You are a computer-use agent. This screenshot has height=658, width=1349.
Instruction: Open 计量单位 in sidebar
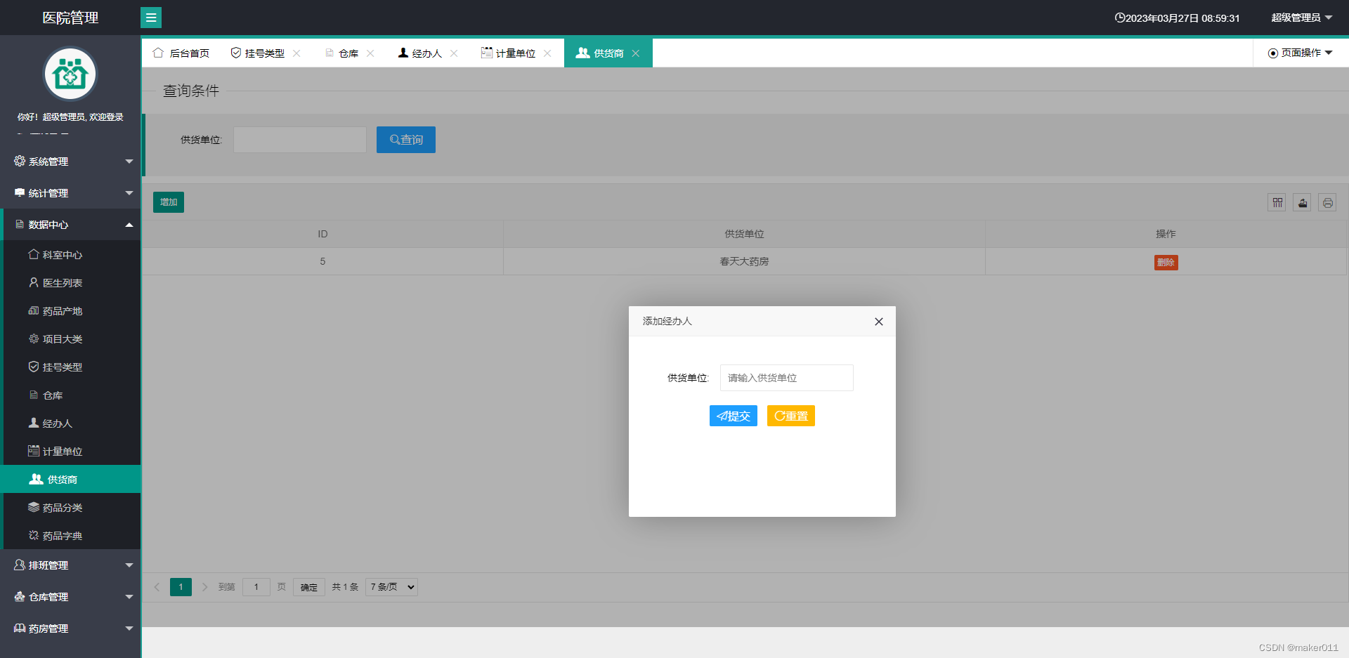tap(72, 452)
